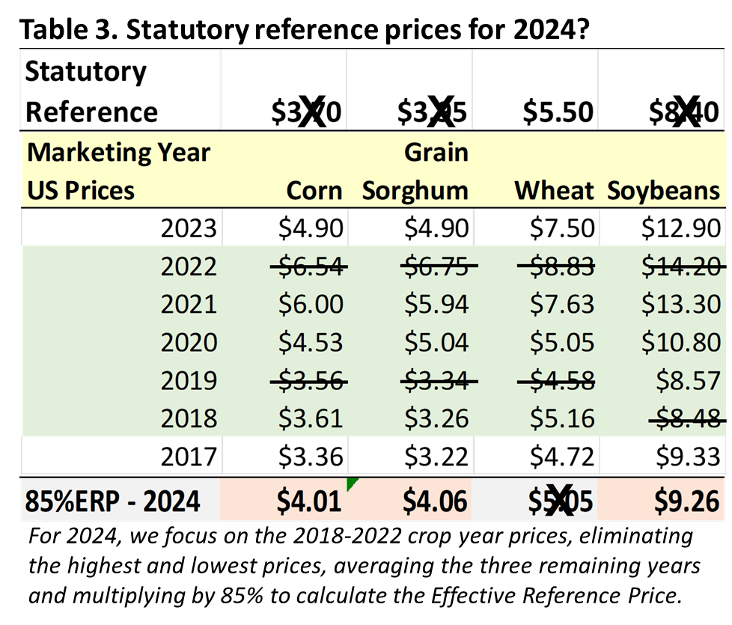This screenshot has height=625, width=732.
Task: Click the 85%ERP - 2024 row label
Action: coord(112,501)
